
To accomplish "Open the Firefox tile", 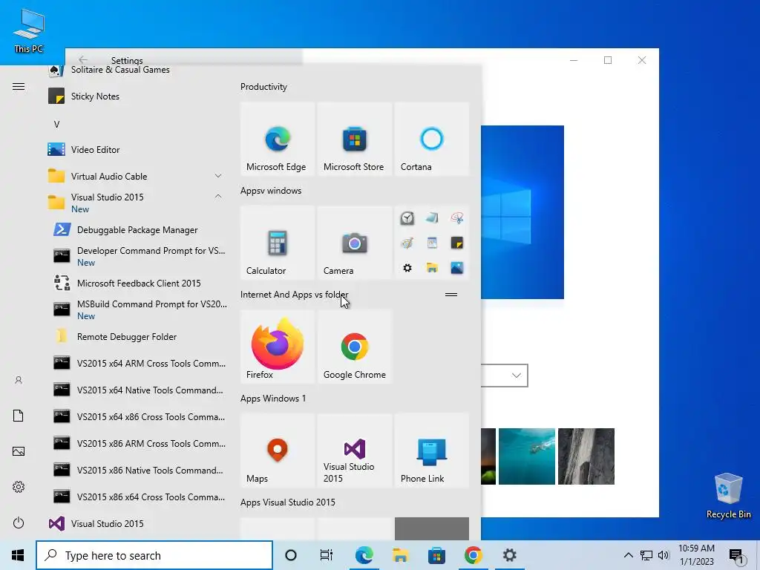I will [278, 347].
